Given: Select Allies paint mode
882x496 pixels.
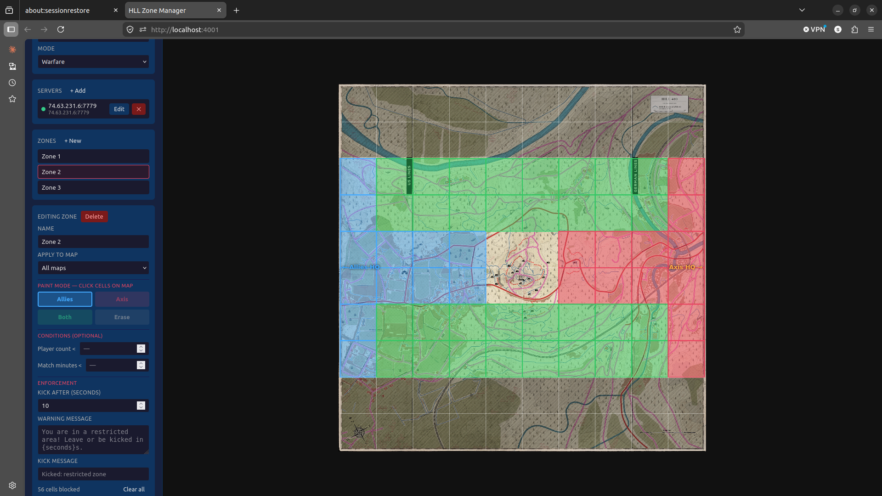Looking at the screenshot, I should pyautogui.click(x=65, y=299).
